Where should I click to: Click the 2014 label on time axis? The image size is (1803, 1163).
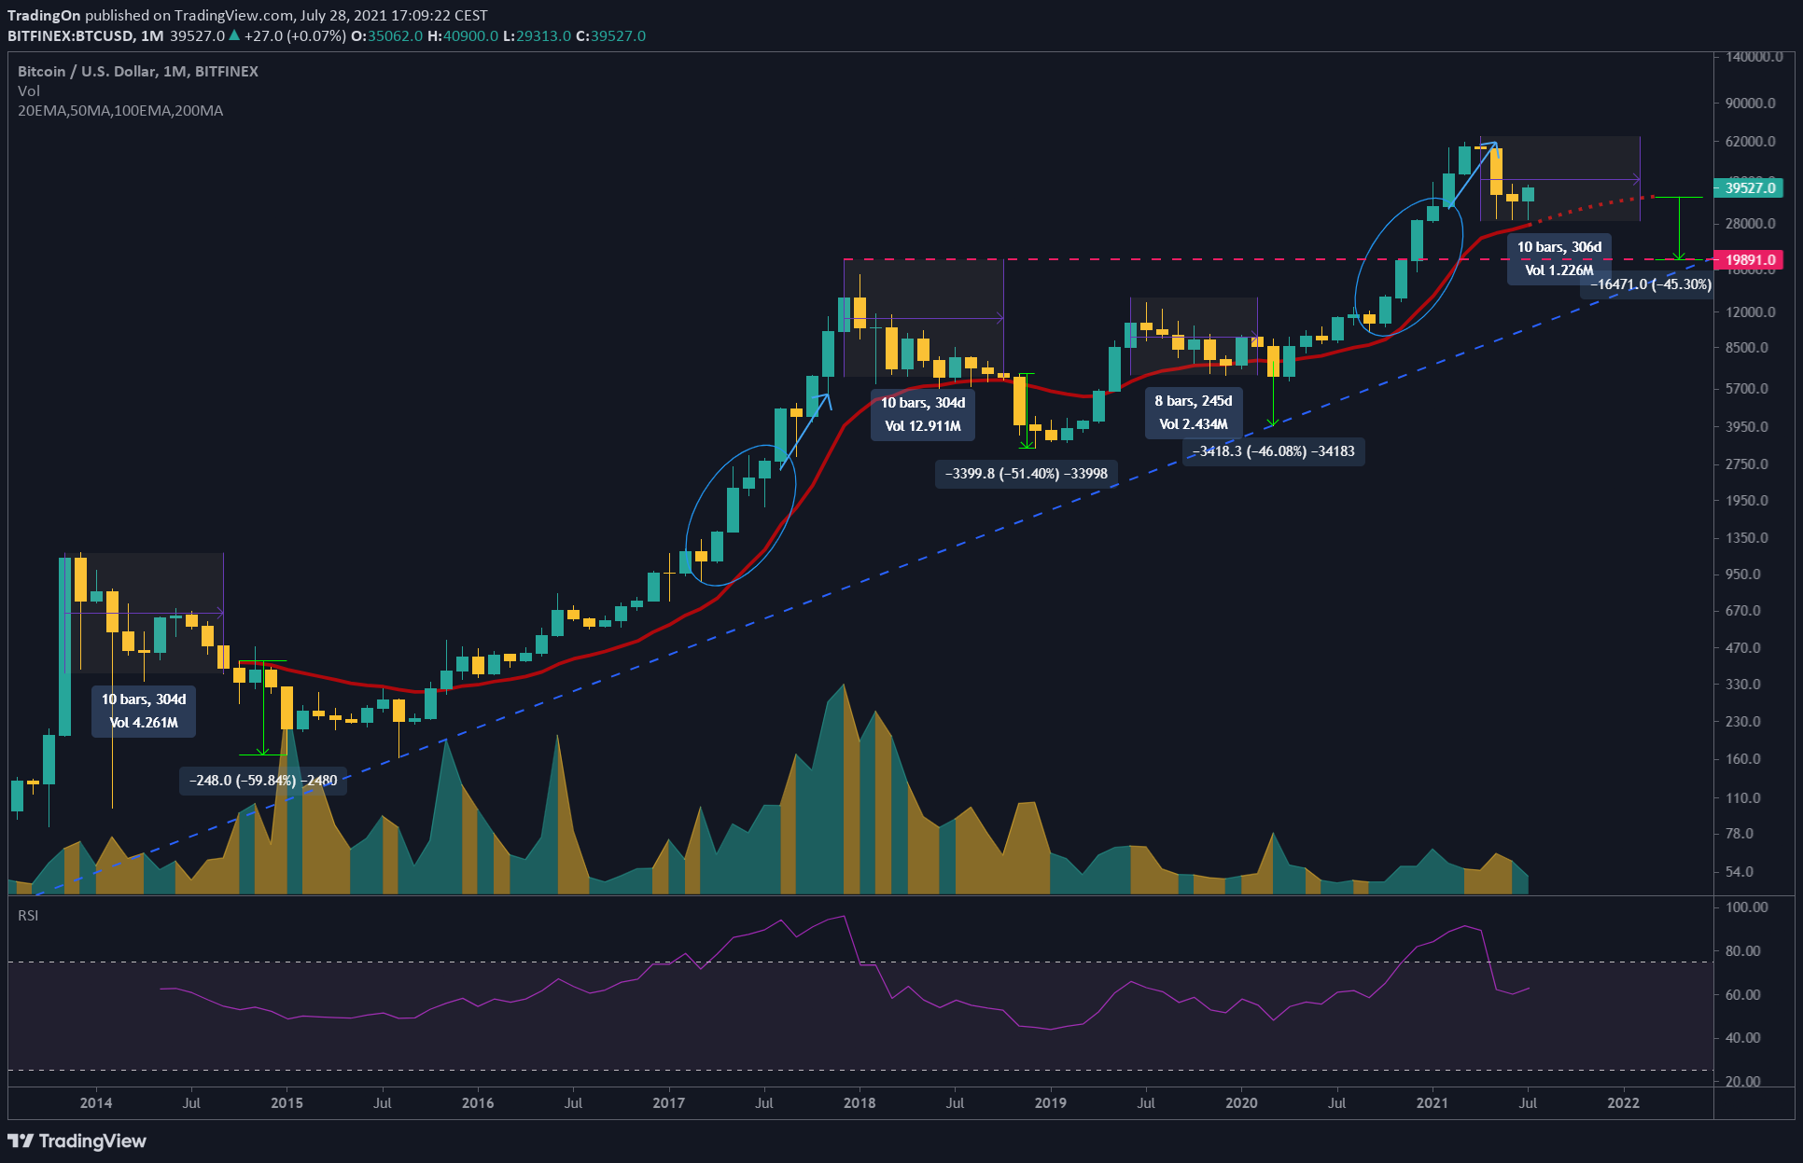(96, 1102)
